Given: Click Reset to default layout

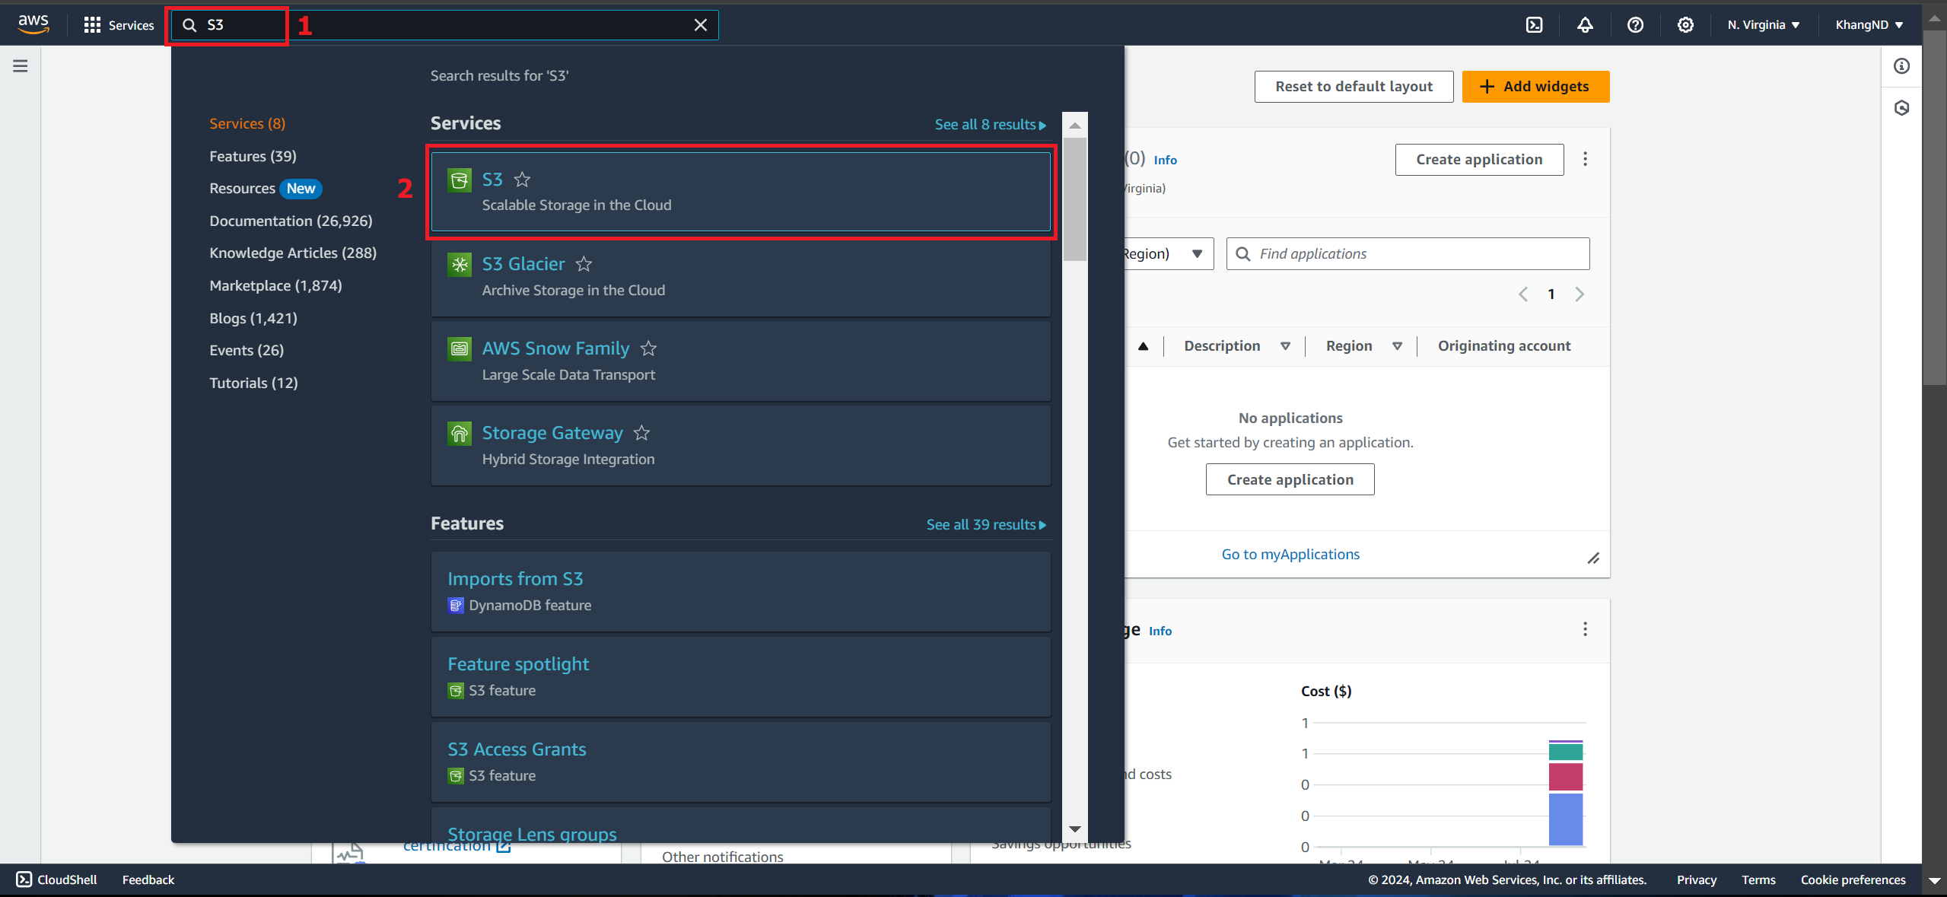Looking at the screenshot, I should [1354, 87].
